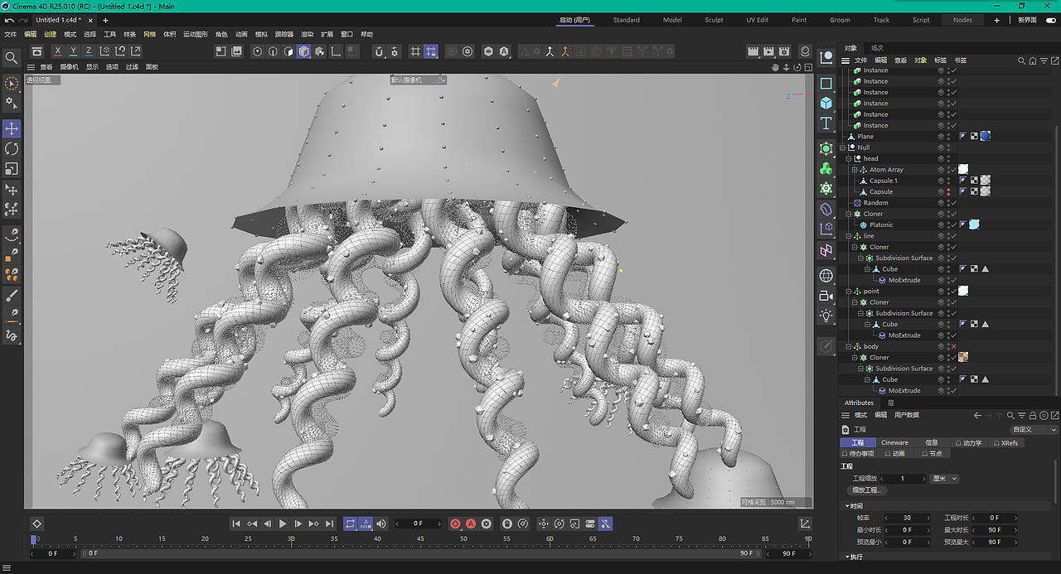This screenshot has width=1061, height=574.
Task: Click the Text spline T icon
Action: pyautogui.click(x=826, y=123)
